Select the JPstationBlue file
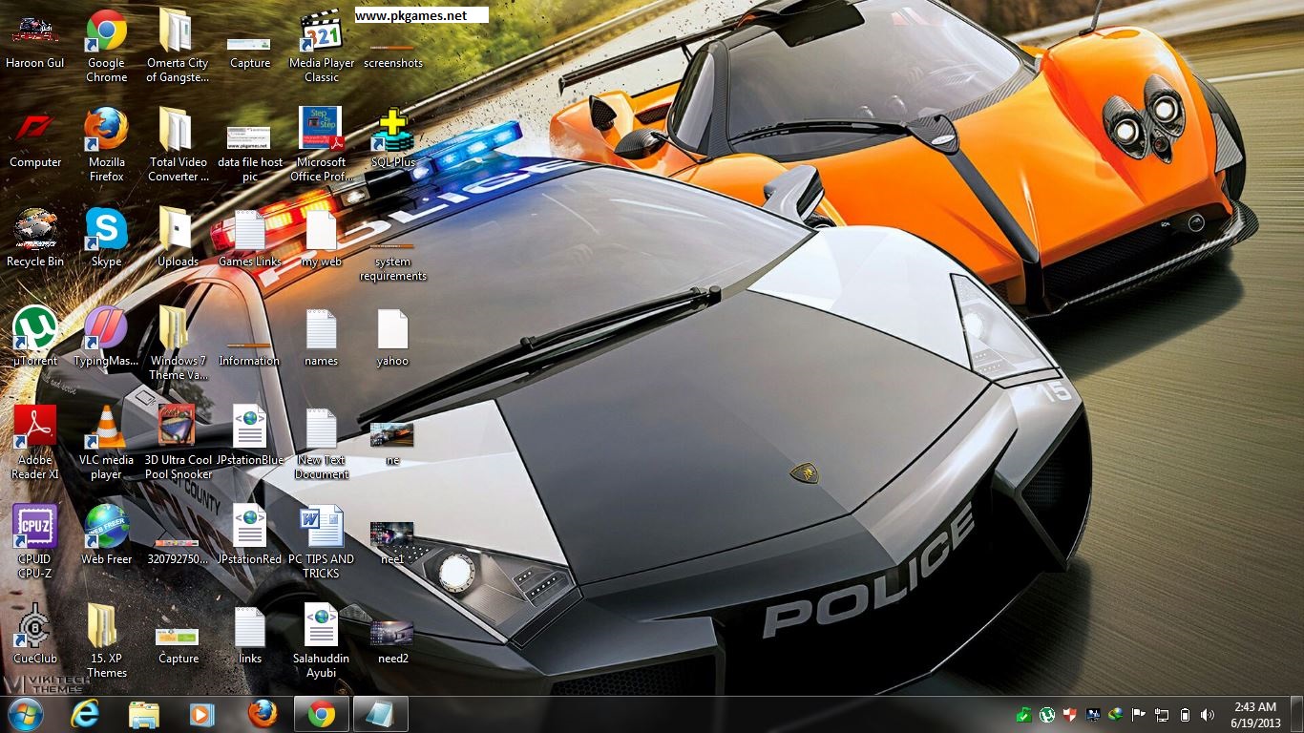The image size is (1304, 733). [x=250, y=437]
